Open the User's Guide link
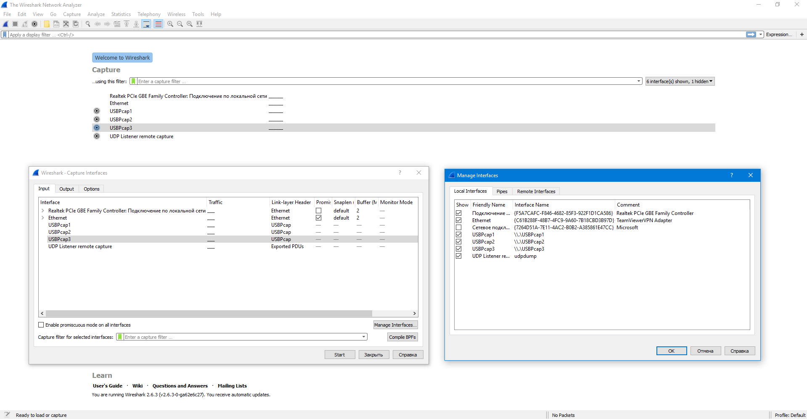The width and height of the screenshot is (807, 419). click(107, 386)
